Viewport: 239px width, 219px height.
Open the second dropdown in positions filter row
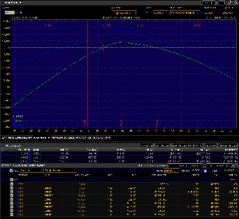[60, 171]
